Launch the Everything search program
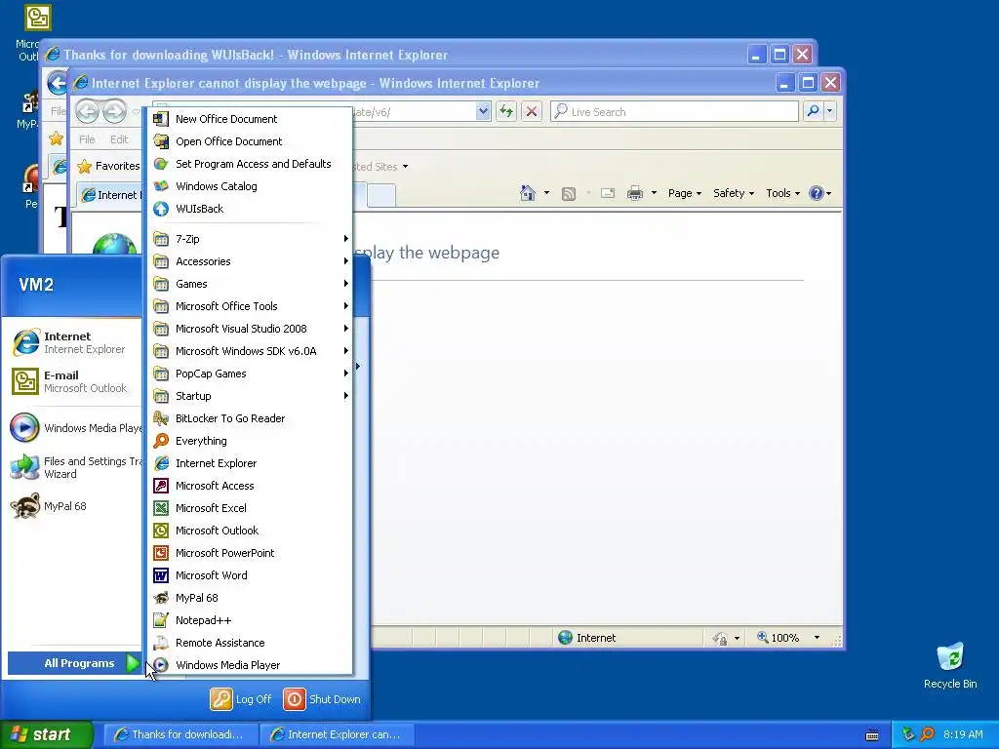 [249, 441]
